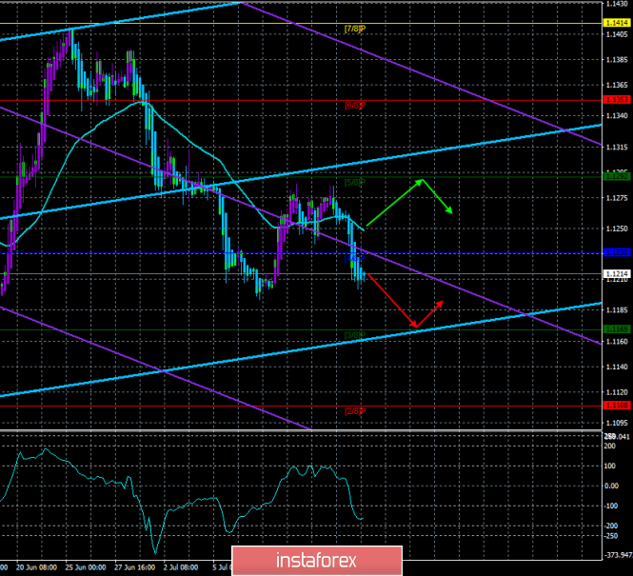Select the yellow 1.1414 price tag
The width and height of the screenshot is (633, 576).
click(616, 23)
